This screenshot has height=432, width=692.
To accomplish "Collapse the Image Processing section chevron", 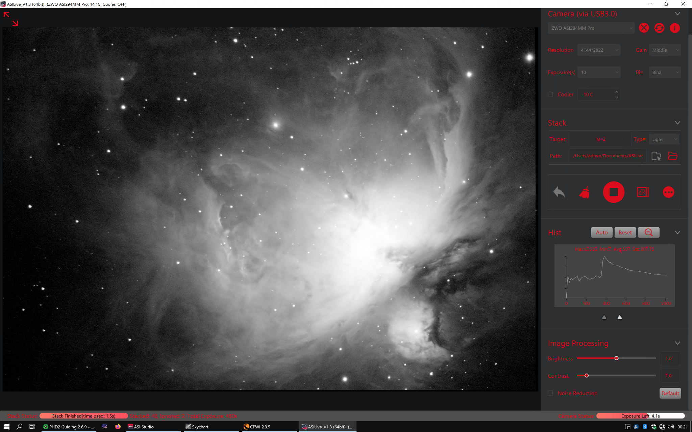I will pos(677,343).
